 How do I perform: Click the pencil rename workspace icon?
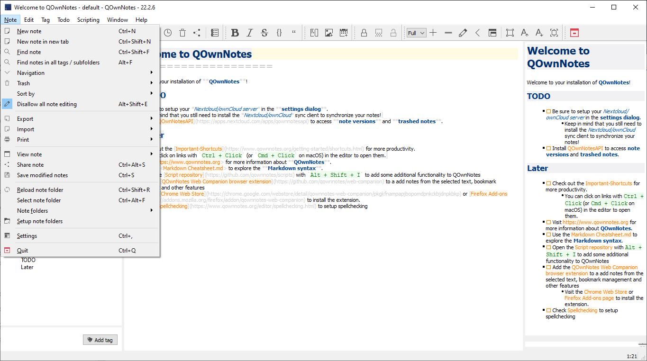point(463,33)
